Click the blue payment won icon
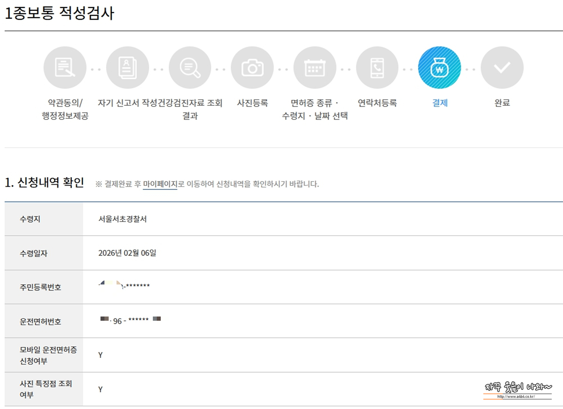Screen dimensions: 563x409 (439, 67)
